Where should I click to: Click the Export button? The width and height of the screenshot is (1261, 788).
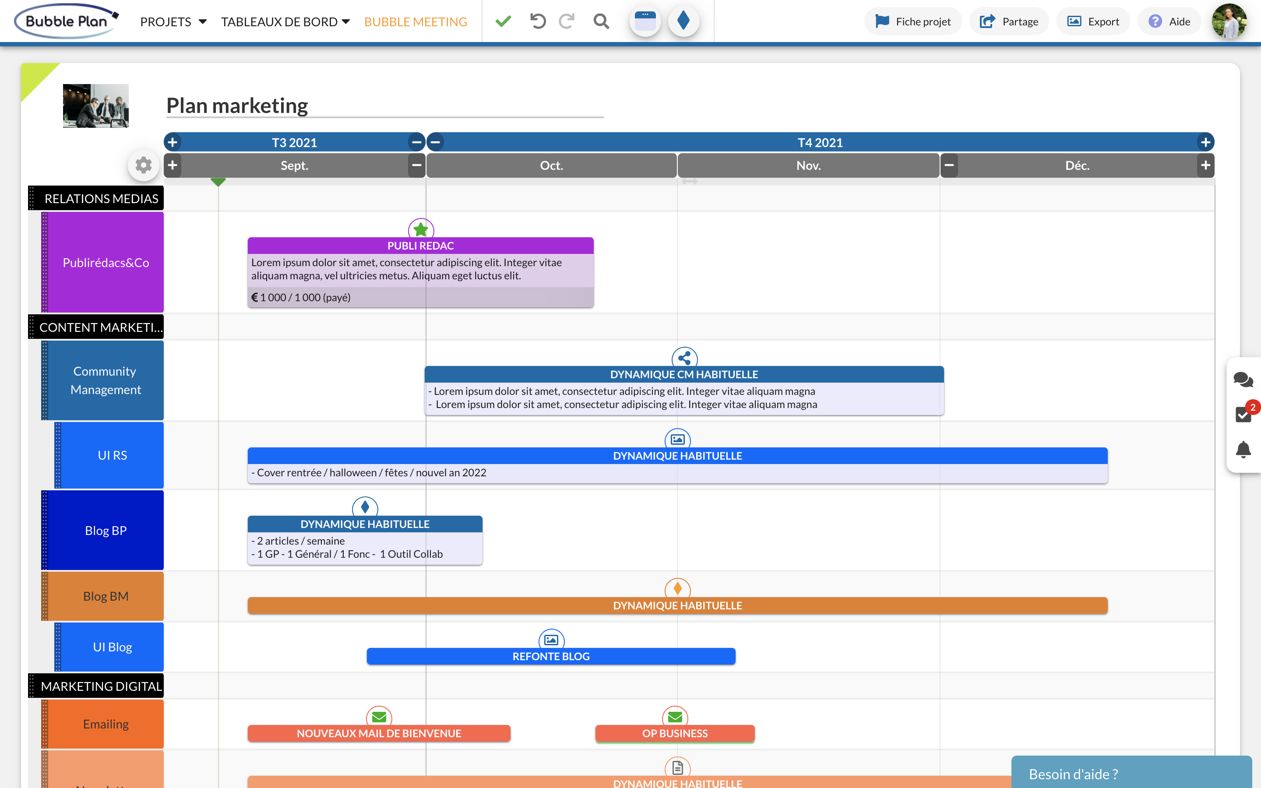click(1093, 21)
